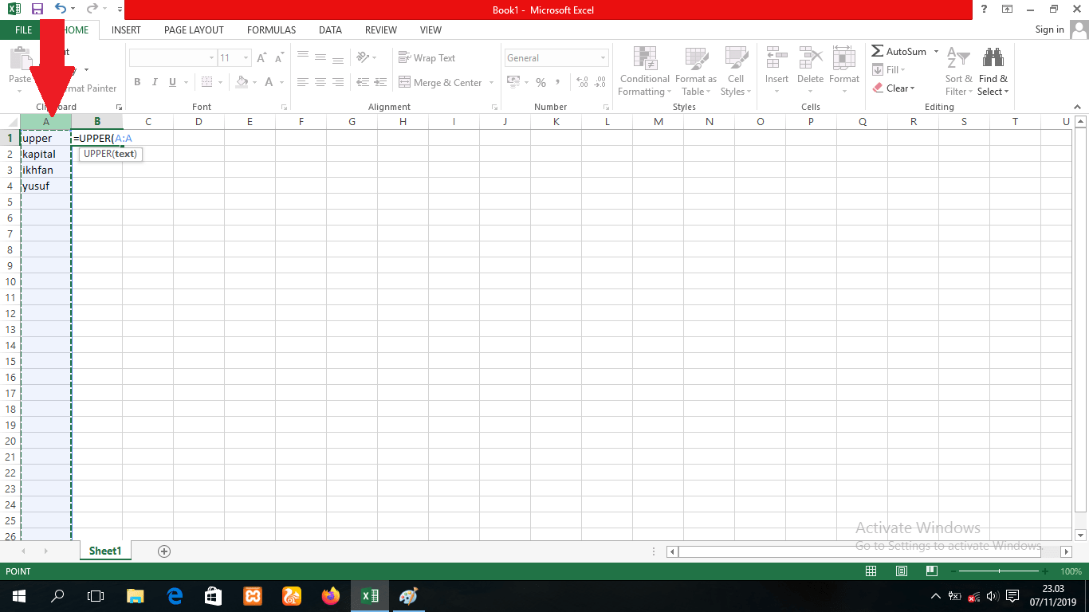Undo the last action
The width and height of the screenshot is (1089, 612).
click(x=61, y=10)
